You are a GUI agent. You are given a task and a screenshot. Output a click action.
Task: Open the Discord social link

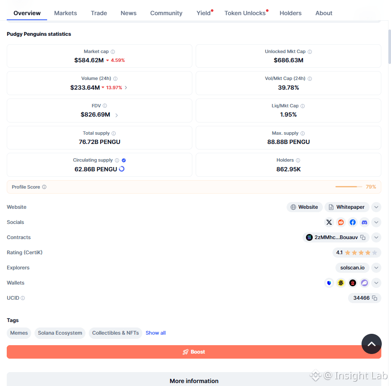364,222
